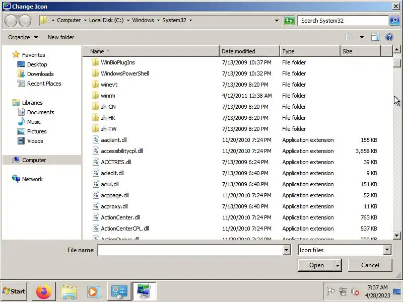Open the Pictures library
Image resolution: width=403 pixels, height=302 pixels.
(37, 131)
